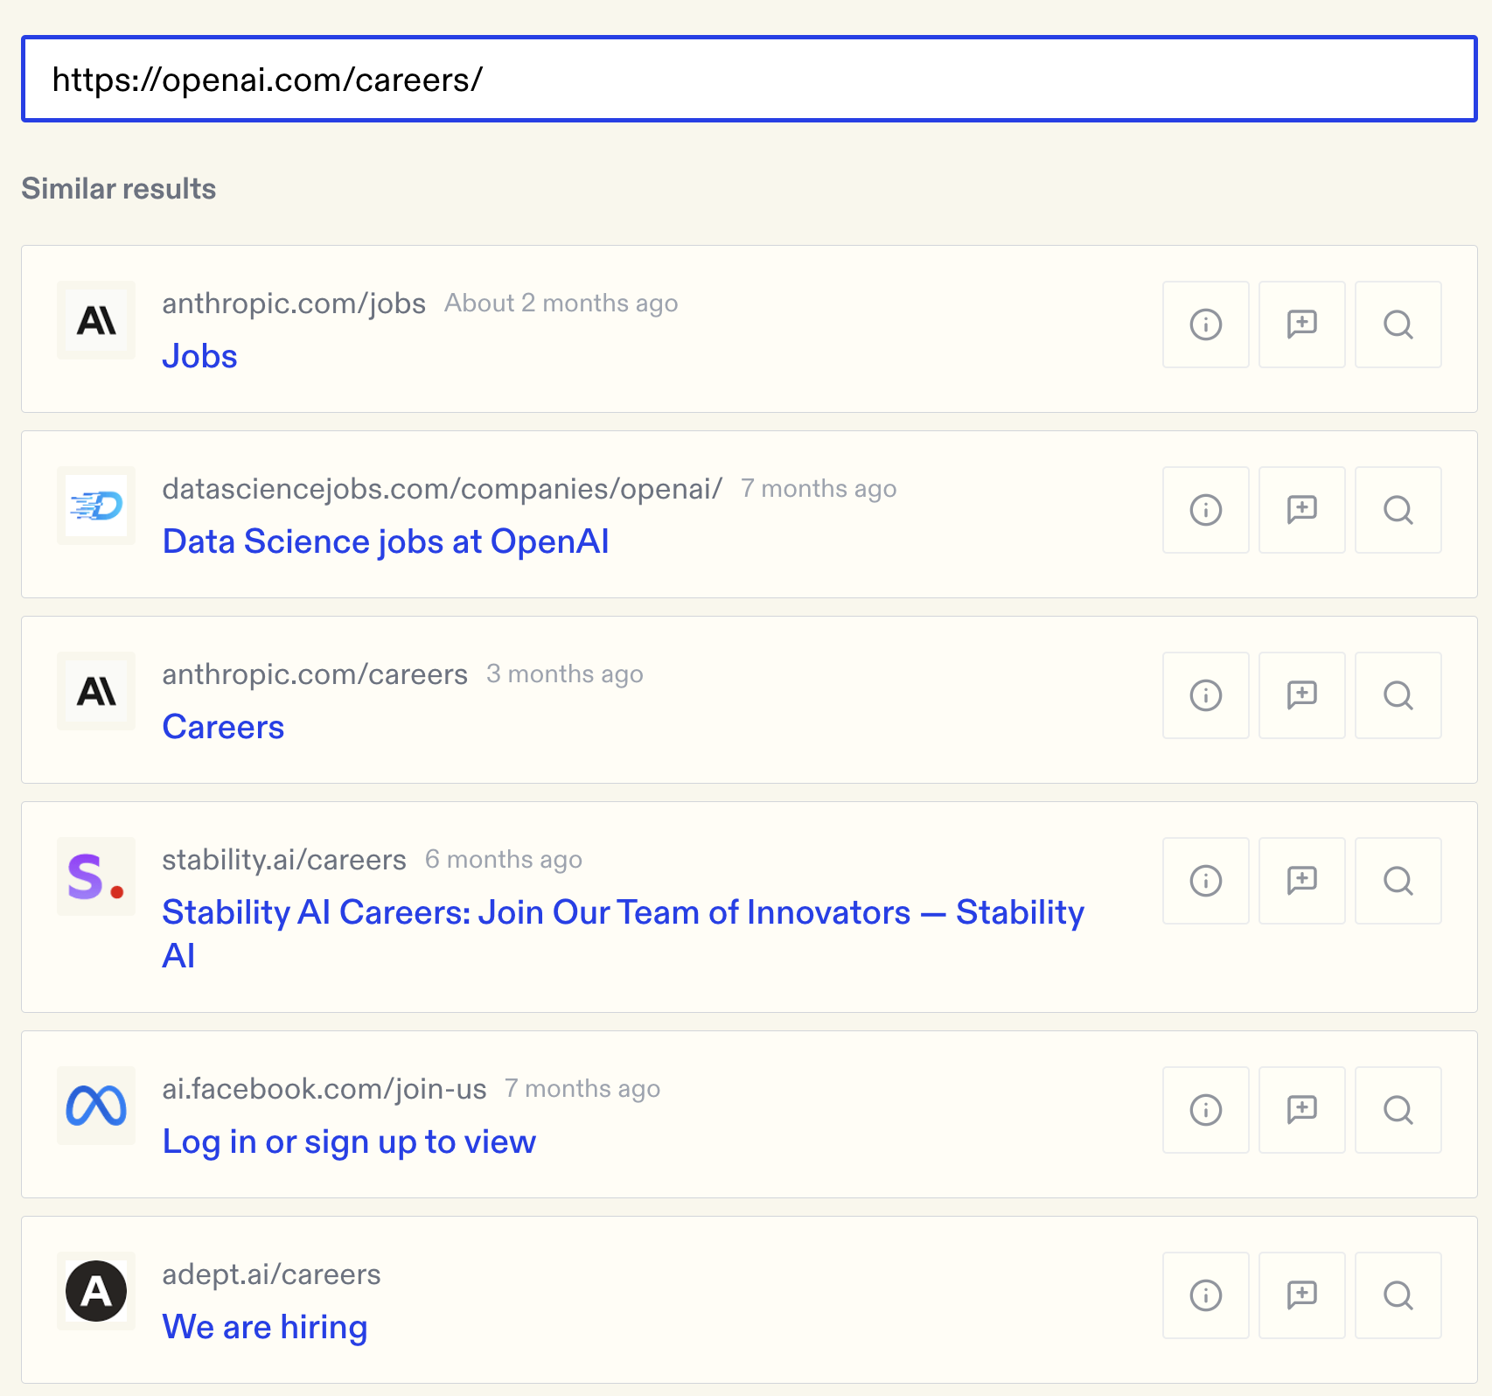Click datasciencejobs.com/companies/openai/ URL text
1492x1396 pixels.
443,489
